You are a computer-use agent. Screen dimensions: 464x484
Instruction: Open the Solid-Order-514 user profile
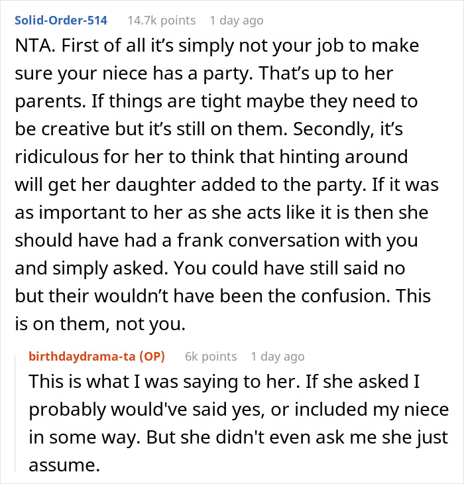tap(61, 21)
